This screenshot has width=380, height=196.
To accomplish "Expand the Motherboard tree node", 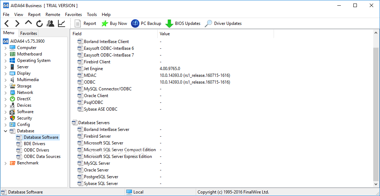I will tap(6, 54).
